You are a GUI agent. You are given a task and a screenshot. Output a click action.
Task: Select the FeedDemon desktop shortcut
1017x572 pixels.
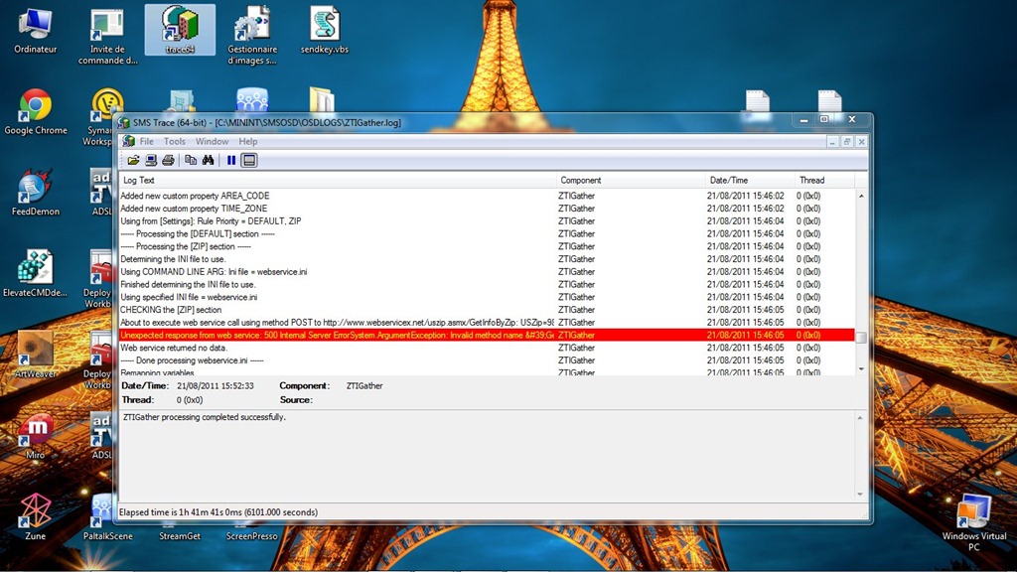tap(35, 193)
